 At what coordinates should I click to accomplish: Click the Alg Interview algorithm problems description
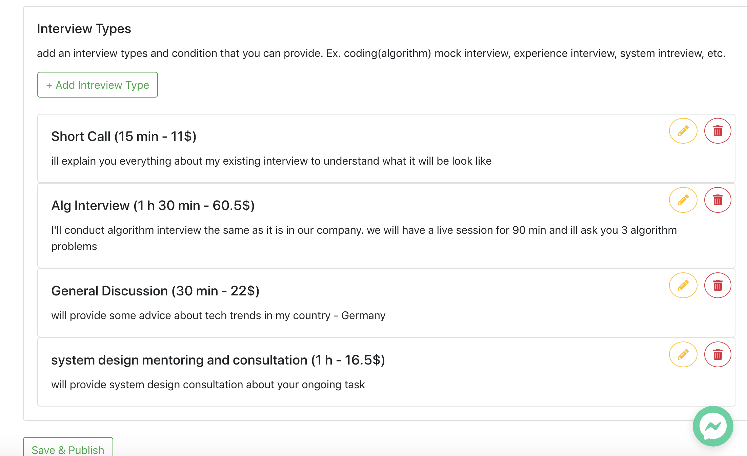pyautogui.click(x=364, y=230)
